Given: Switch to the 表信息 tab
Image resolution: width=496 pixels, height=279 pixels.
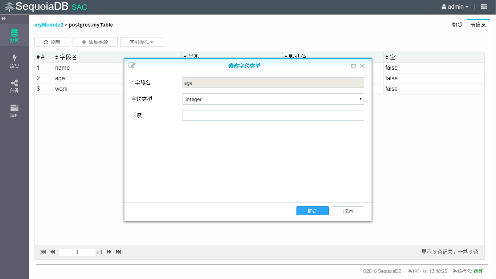Looking at the screenshot, I should pyautogui.click(x=478, y=25).
